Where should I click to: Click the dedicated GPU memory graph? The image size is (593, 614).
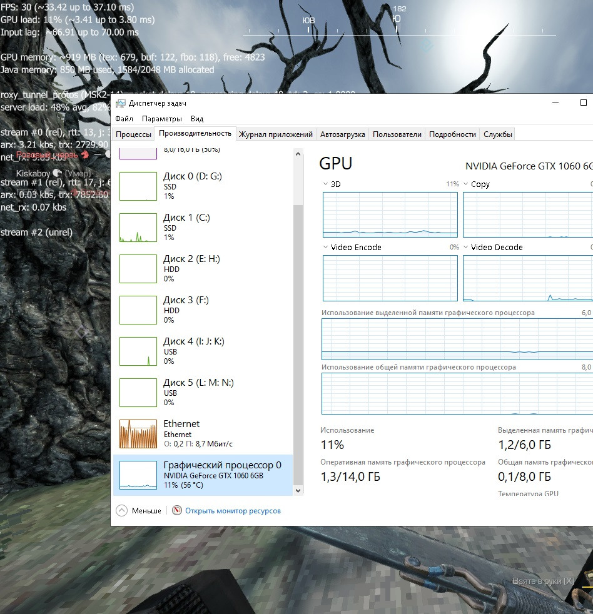tap(457, 339)
